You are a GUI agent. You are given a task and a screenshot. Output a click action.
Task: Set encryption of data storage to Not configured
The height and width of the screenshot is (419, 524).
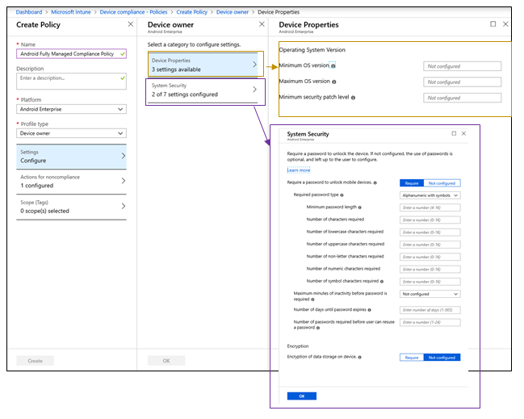[442, 358]
